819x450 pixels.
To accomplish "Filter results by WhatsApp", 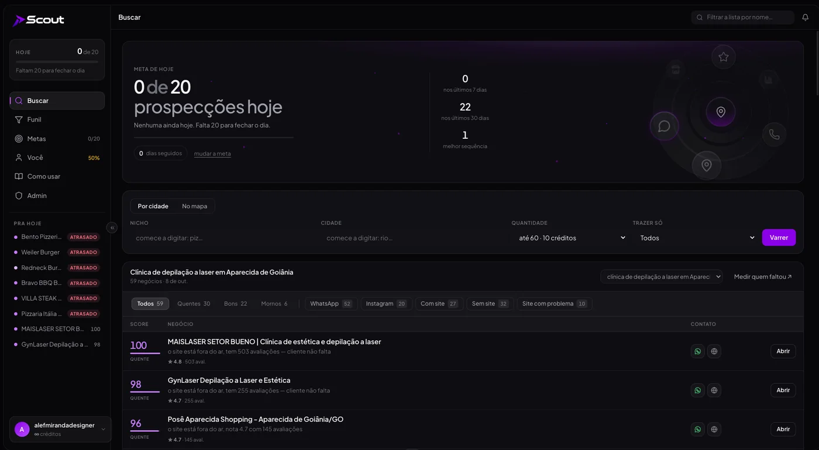I will point(331,304).
